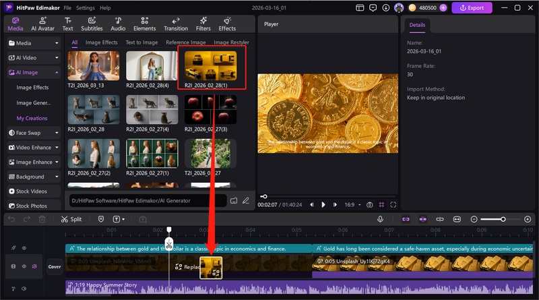Export the project

coord(472,7)
